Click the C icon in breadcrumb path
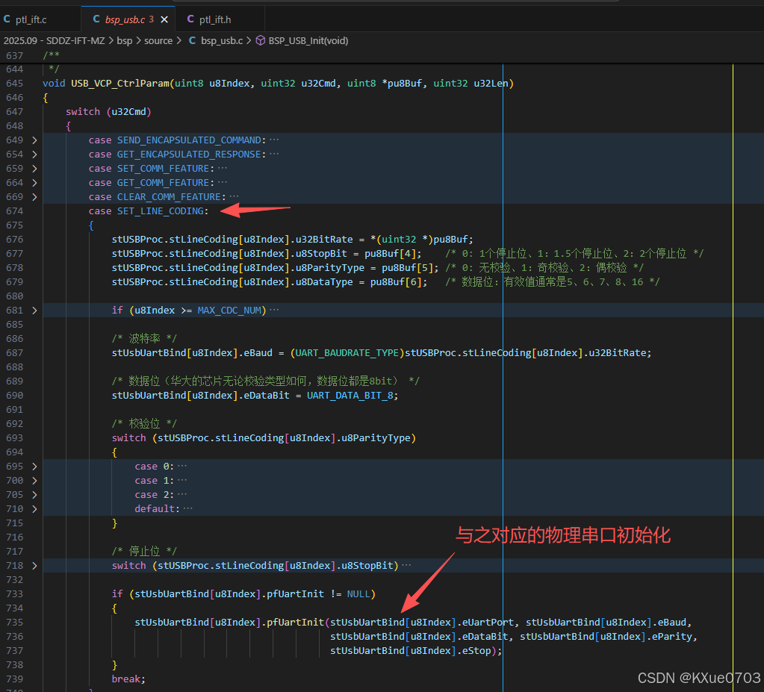764x692 pixels. [193, 40]
